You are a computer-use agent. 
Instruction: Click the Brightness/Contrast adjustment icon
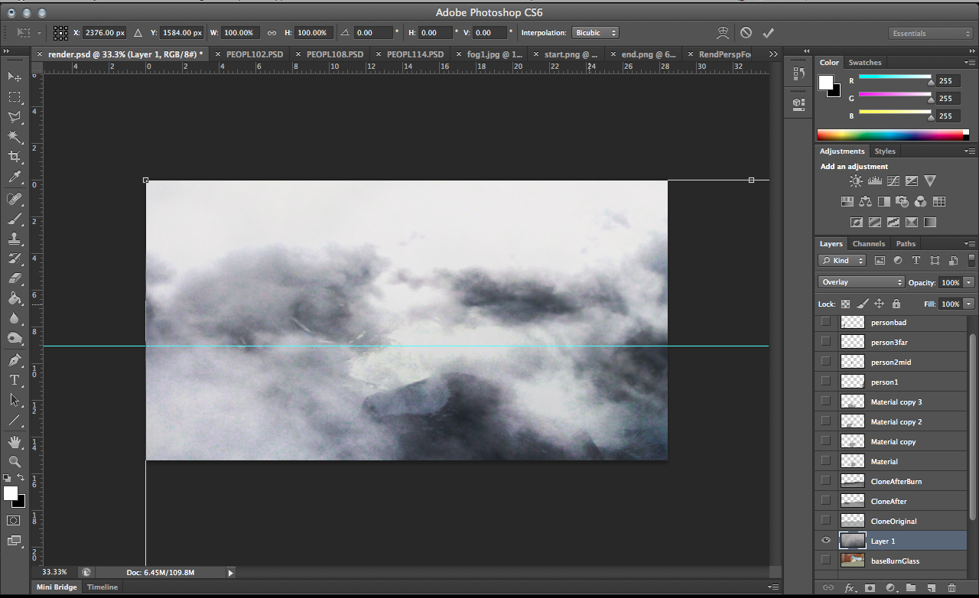pos(856,181)
